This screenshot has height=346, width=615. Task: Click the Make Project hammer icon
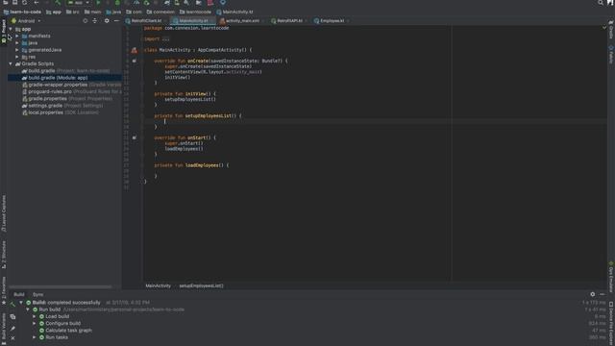tap(58, 3)
